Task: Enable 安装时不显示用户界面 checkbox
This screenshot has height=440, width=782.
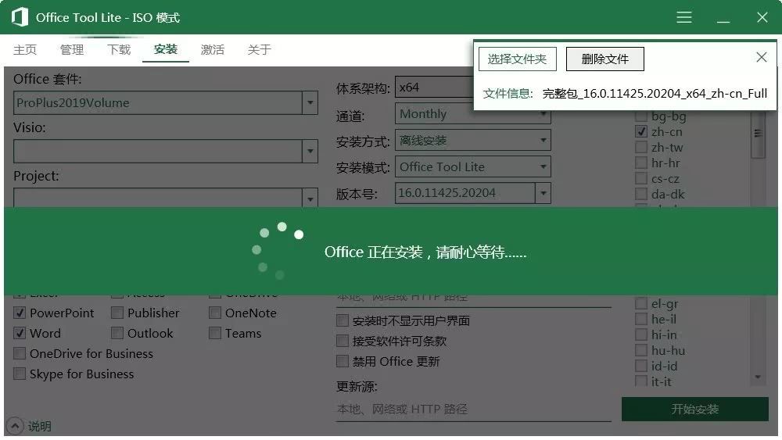Action: click(343, 320)
